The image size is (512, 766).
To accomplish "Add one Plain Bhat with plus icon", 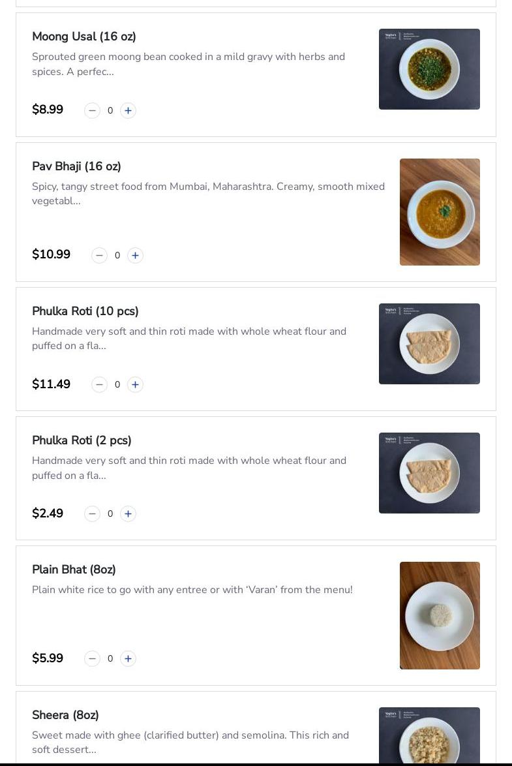I will tap(128, 659).
